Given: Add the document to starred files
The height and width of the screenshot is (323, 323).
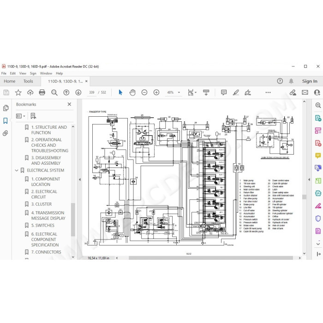Looking at the screenshot, I should [18, 92].
